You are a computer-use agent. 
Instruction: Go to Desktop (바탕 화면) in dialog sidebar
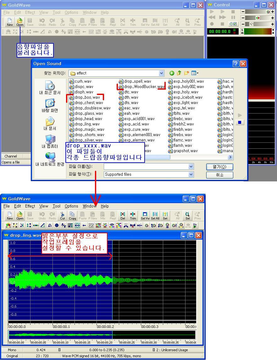tap(50, 106)
